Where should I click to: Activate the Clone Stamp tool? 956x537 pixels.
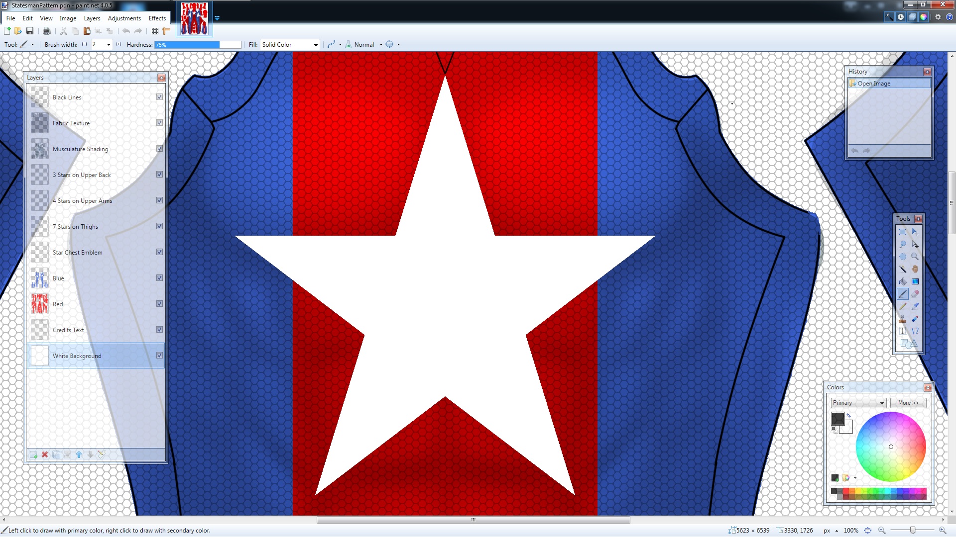click(902, 319)
